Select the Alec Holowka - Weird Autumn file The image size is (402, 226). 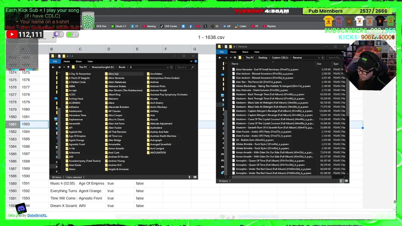pyautogui.click(x=262, y=90)
